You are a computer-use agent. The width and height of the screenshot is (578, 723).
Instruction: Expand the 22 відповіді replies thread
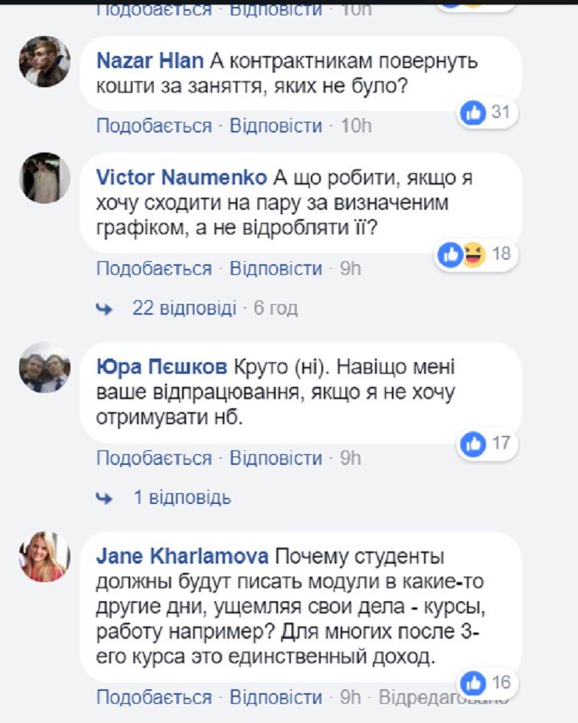[185, 308]
